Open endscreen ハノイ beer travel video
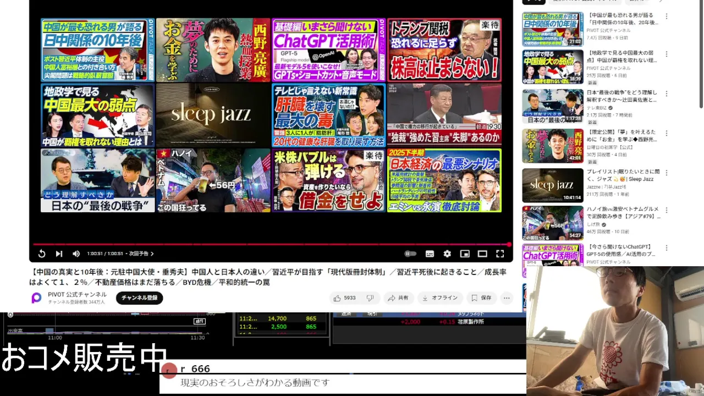Image resolution: width=704 pixels, height=396 pixels. click(x=213, y=180)
